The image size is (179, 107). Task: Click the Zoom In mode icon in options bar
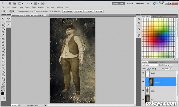11,11
